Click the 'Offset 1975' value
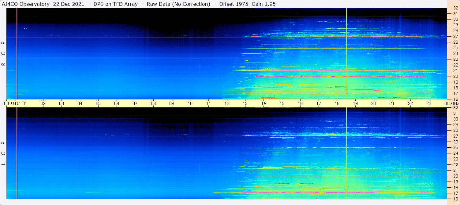The height and width of the screenshot is (205, 460). pos(234,4)
